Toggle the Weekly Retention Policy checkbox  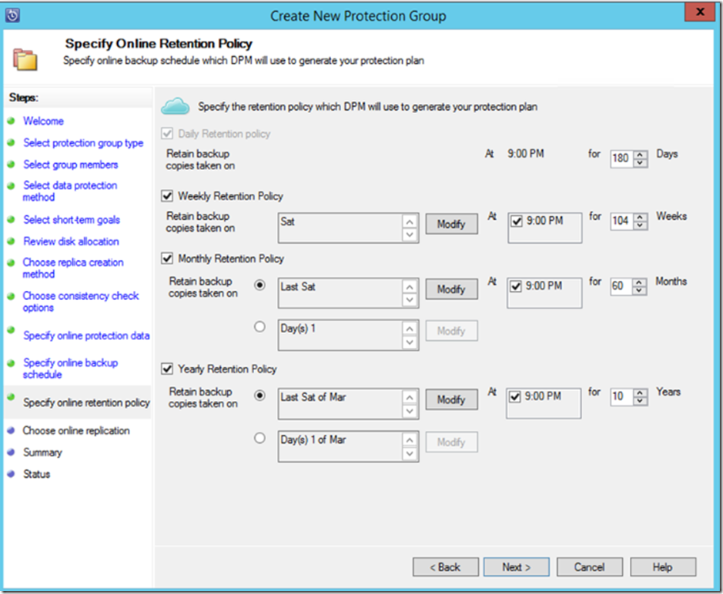(x=167, y=196)
